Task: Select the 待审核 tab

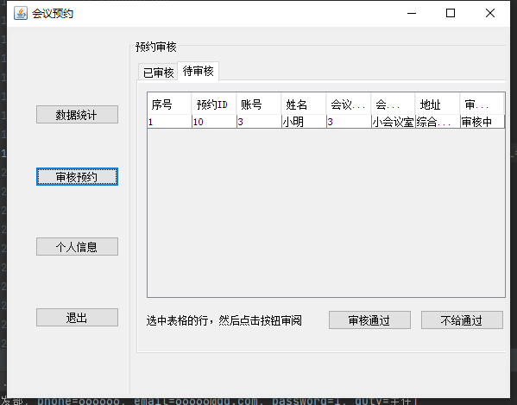Action: click(199, 71)
